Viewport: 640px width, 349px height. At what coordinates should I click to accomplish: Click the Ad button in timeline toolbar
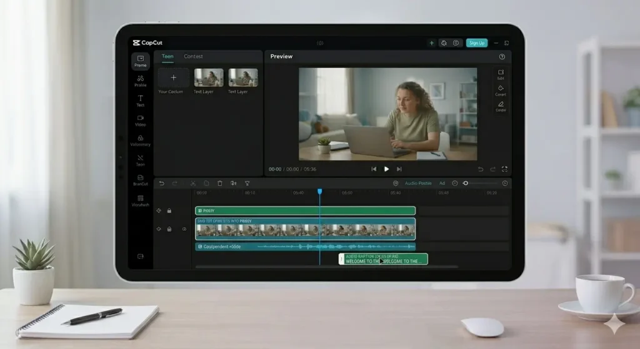442,184
